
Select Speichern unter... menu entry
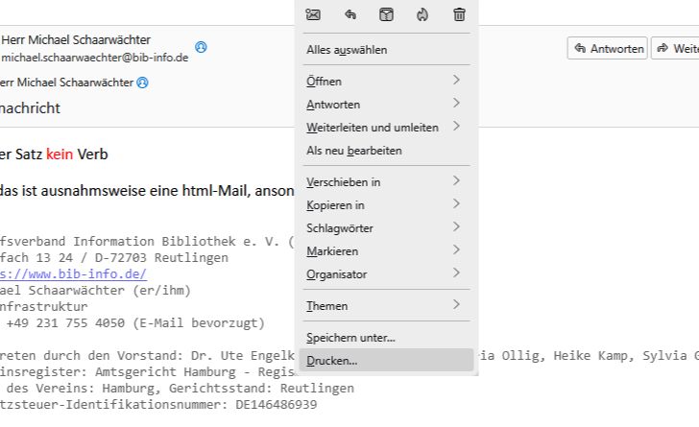click(350, 338)
